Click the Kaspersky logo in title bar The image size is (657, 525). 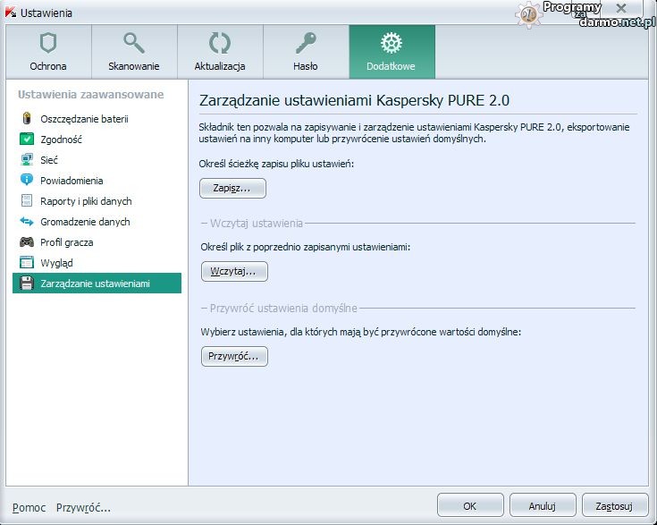(x=11, y=13)
